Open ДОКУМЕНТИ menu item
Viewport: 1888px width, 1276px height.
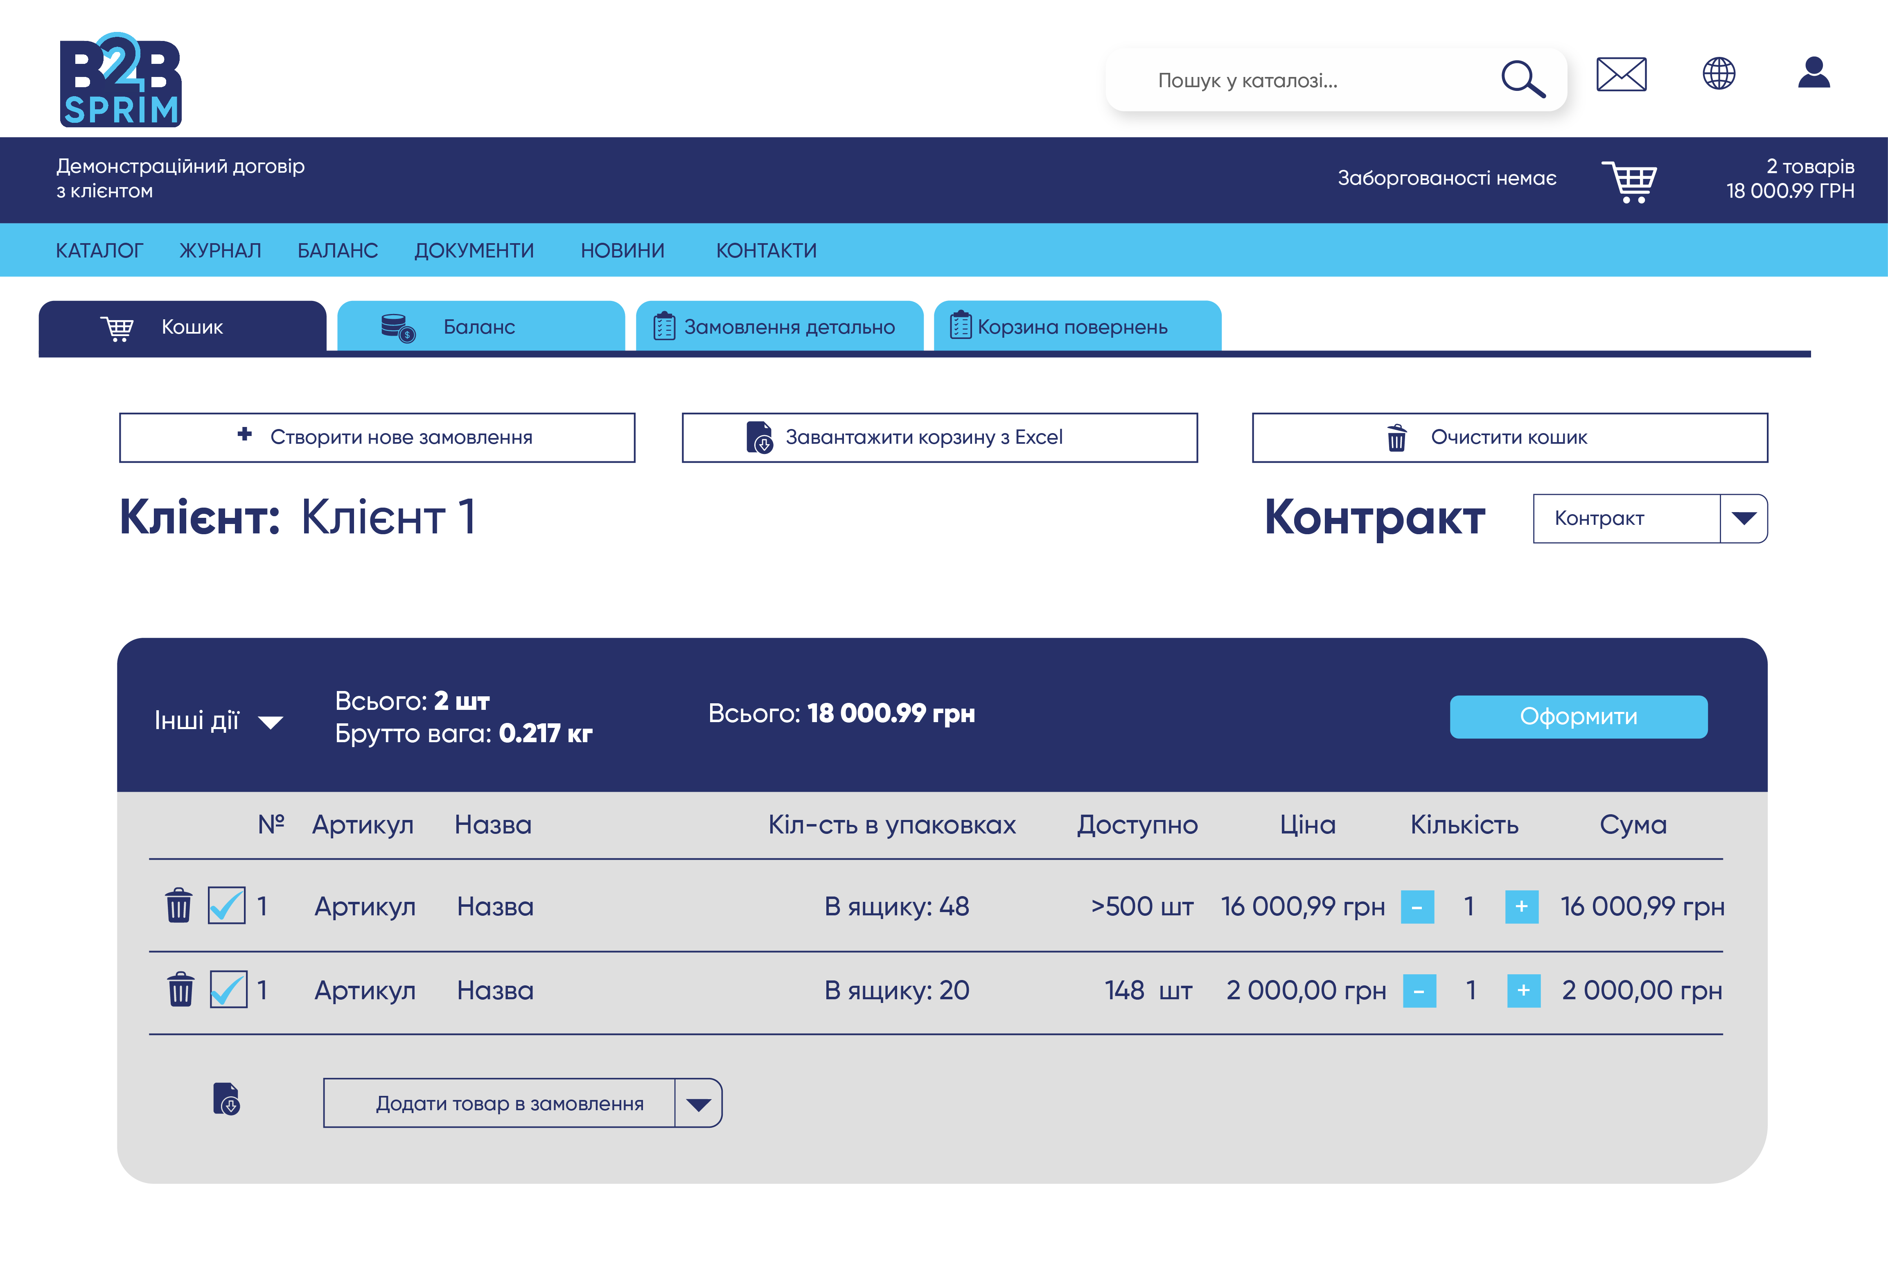click(474, 250)
